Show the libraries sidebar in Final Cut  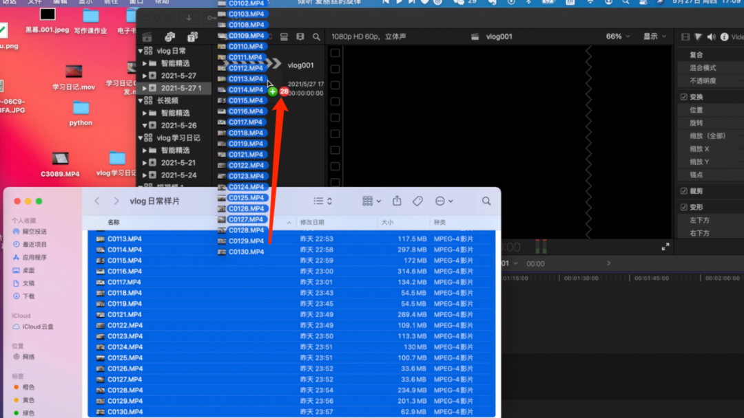click(147, 36)
